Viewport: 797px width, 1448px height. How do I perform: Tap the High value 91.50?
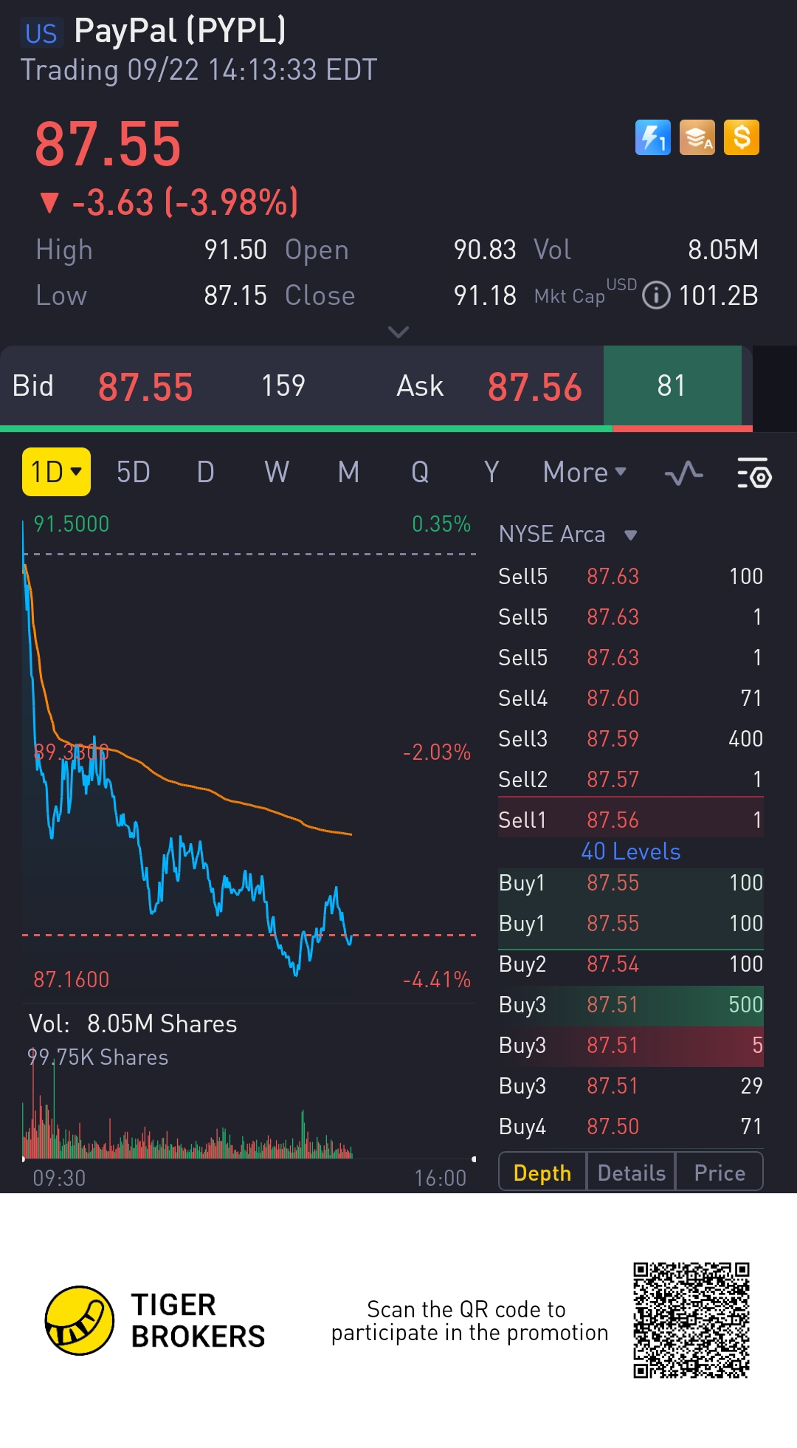[235, 250]
